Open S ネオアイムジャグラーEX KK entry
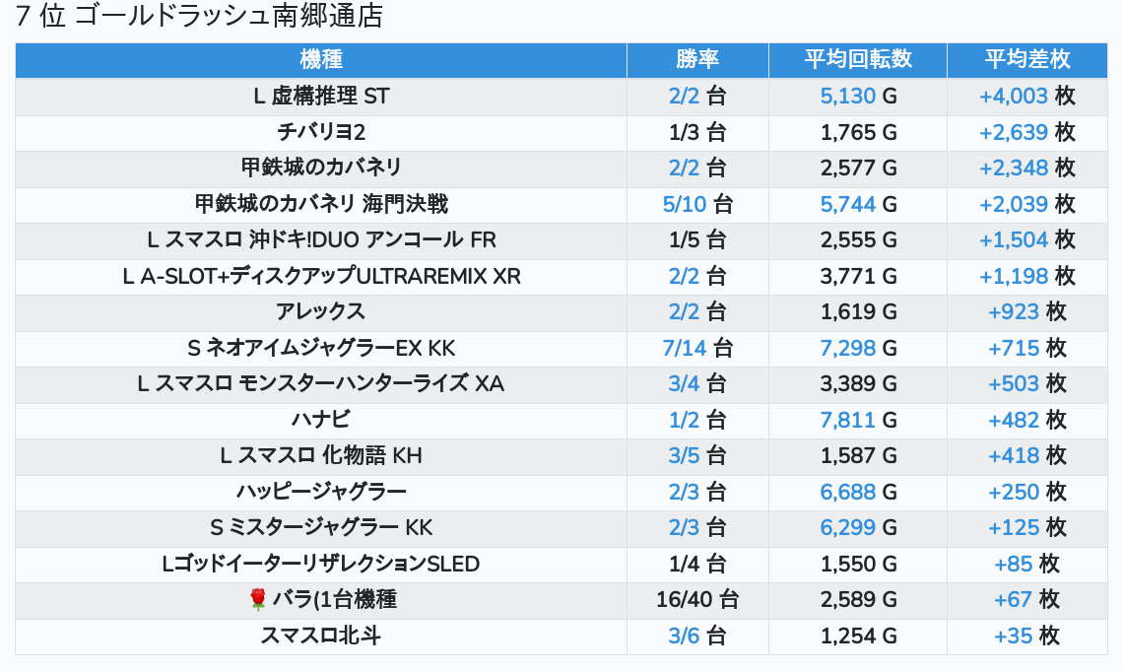 point(320,348)
